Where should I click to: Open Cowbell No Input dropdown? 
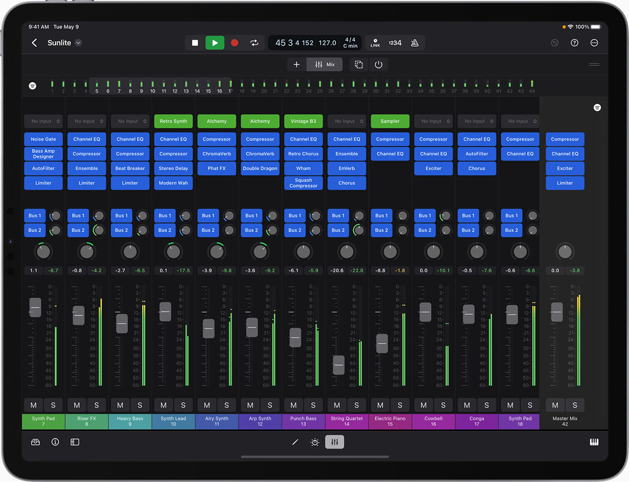433,121
